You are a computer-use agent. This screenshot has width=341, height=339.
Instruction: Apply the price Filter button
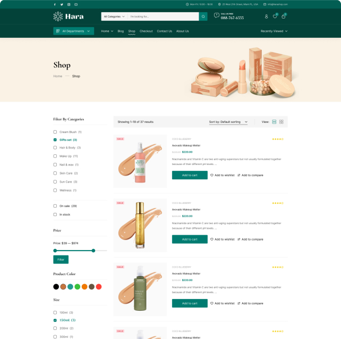[x=61, y=260]
